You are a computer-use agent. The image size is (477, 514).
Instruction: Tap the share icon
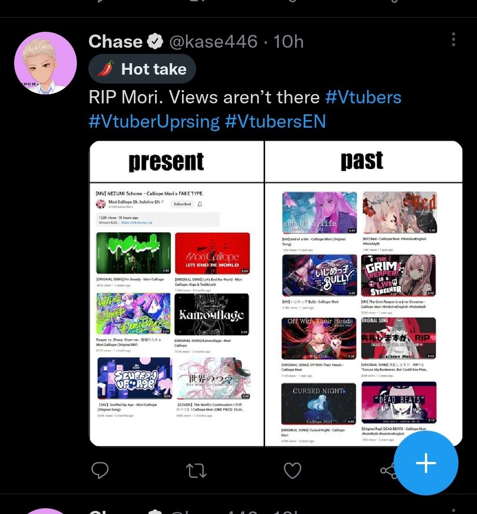click(x=388, y=471)
